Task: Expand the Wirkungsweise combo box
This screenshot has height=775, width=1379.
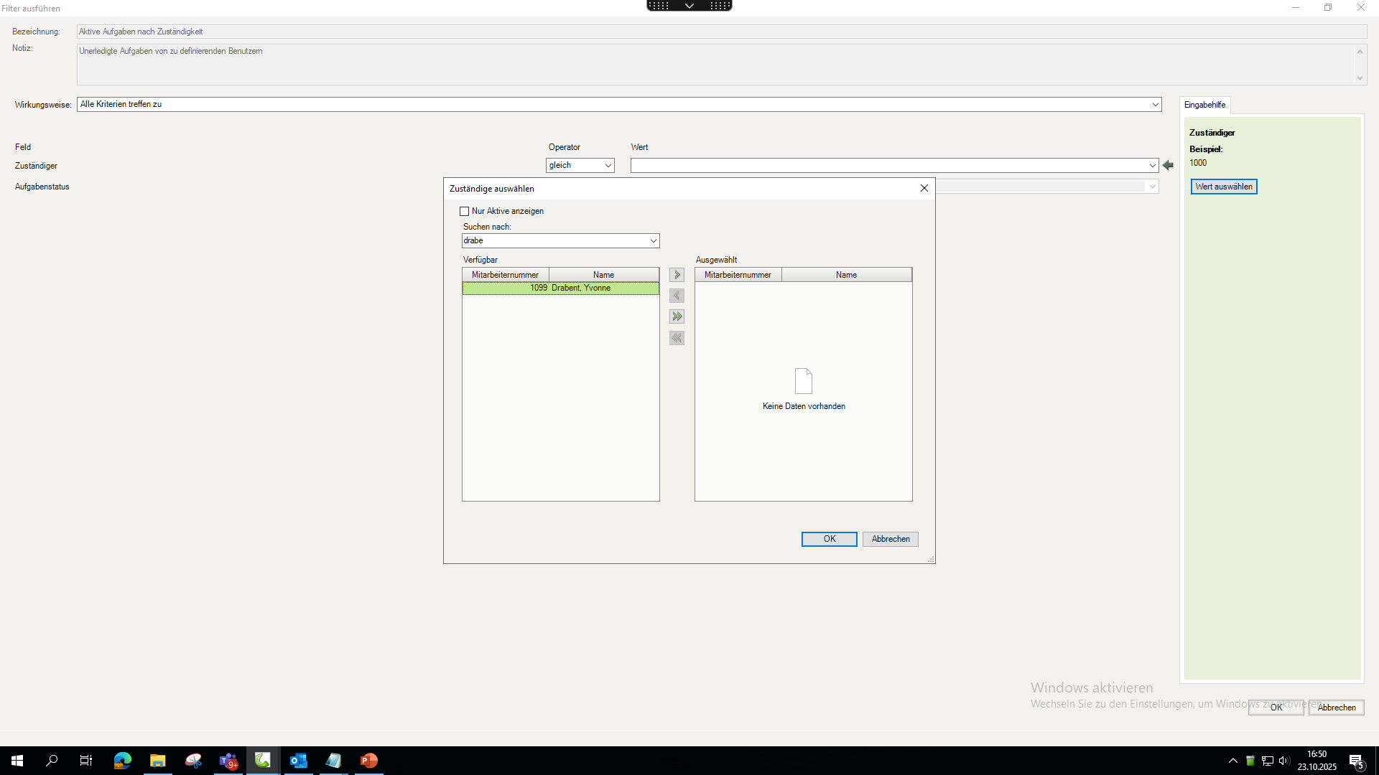Action: point(1155,105)
